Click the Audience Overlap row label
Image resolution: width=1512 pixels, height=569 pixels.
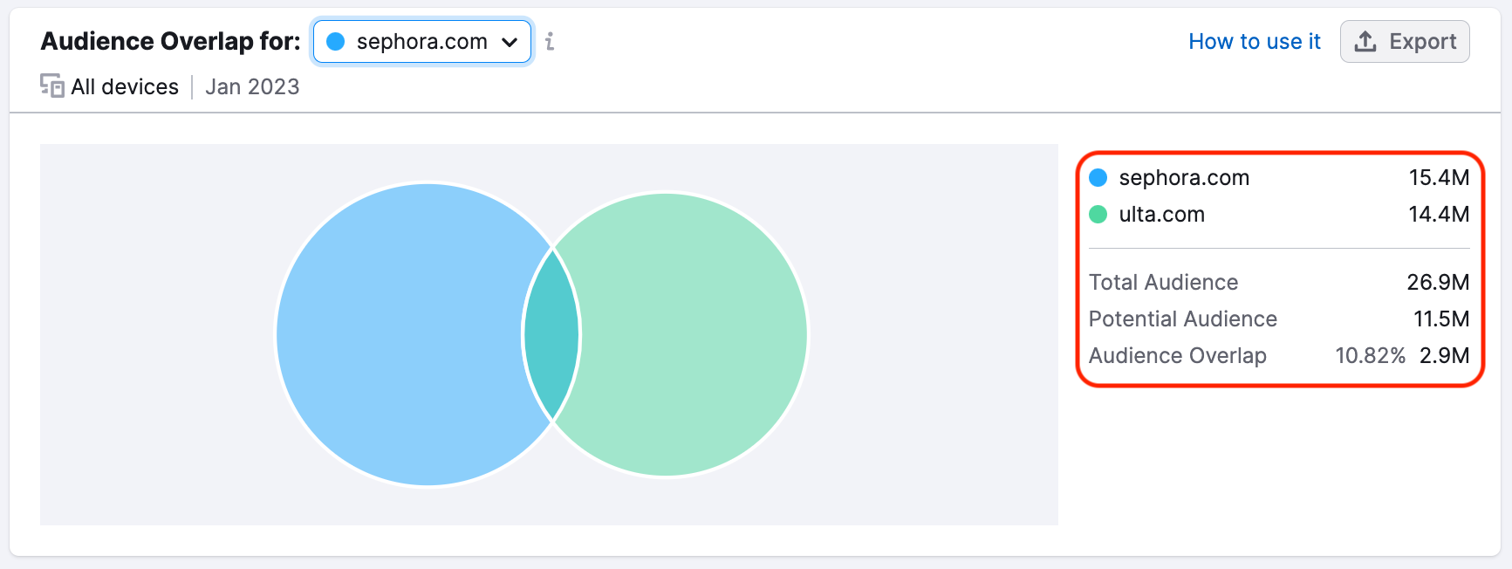[1177, 356]
